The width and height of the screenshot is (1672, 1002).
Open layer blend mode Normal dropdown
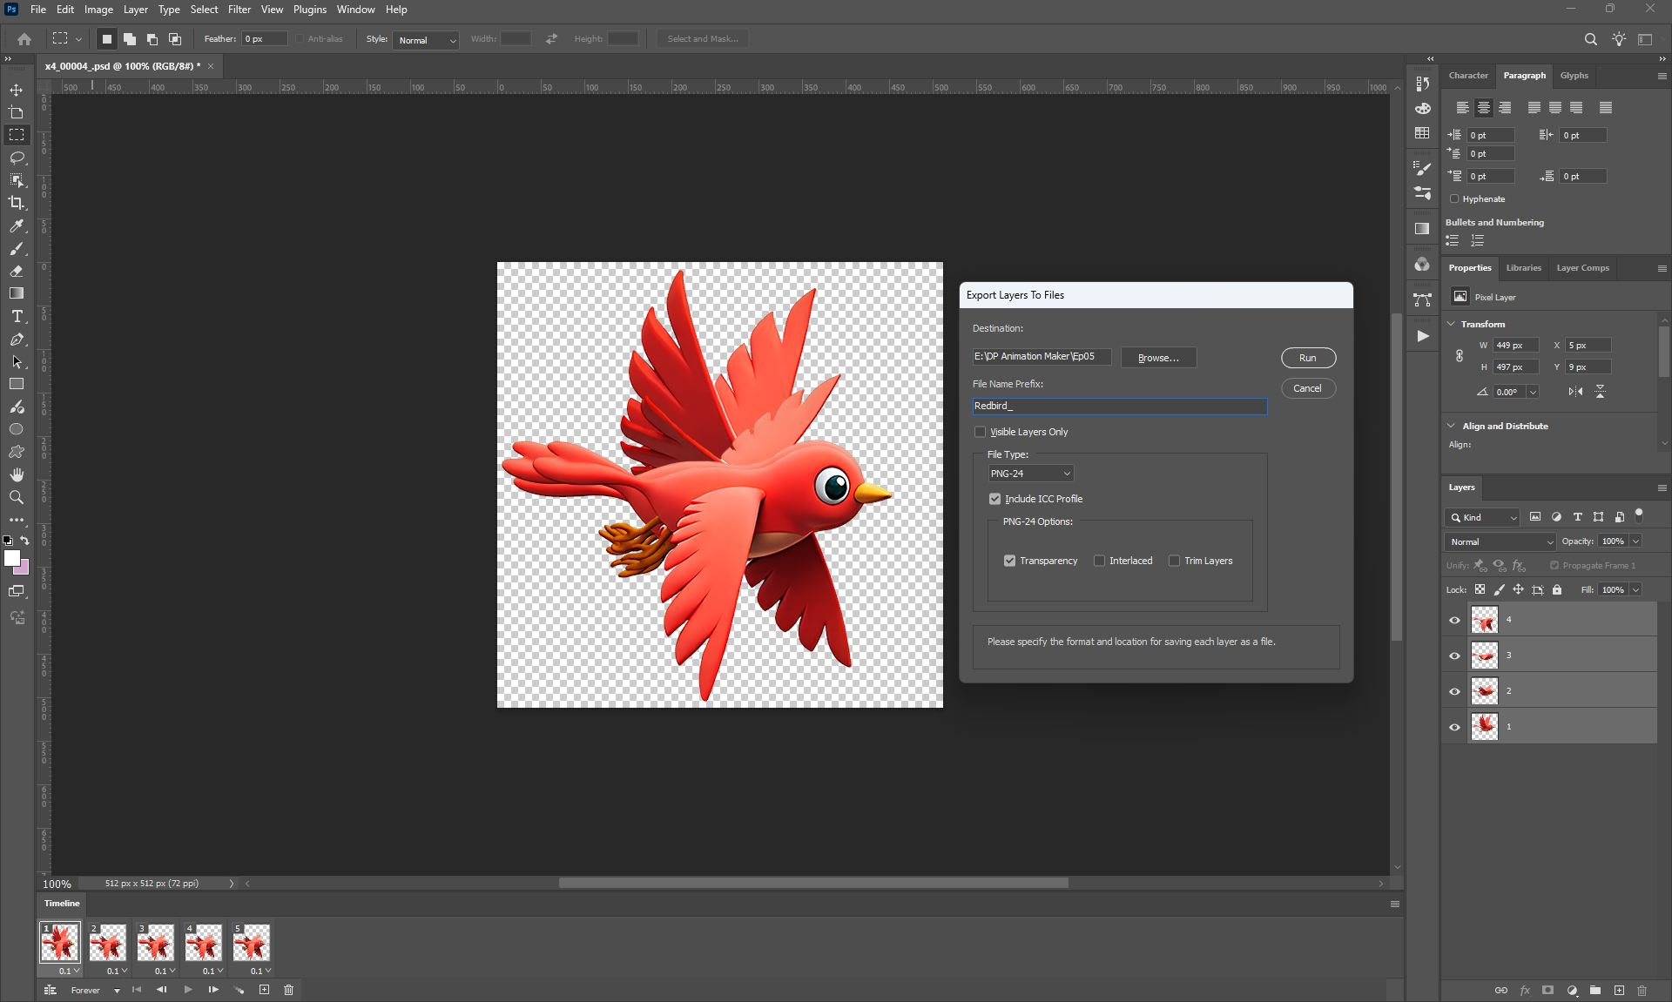pyautogui.click(x=1500, y=541)
